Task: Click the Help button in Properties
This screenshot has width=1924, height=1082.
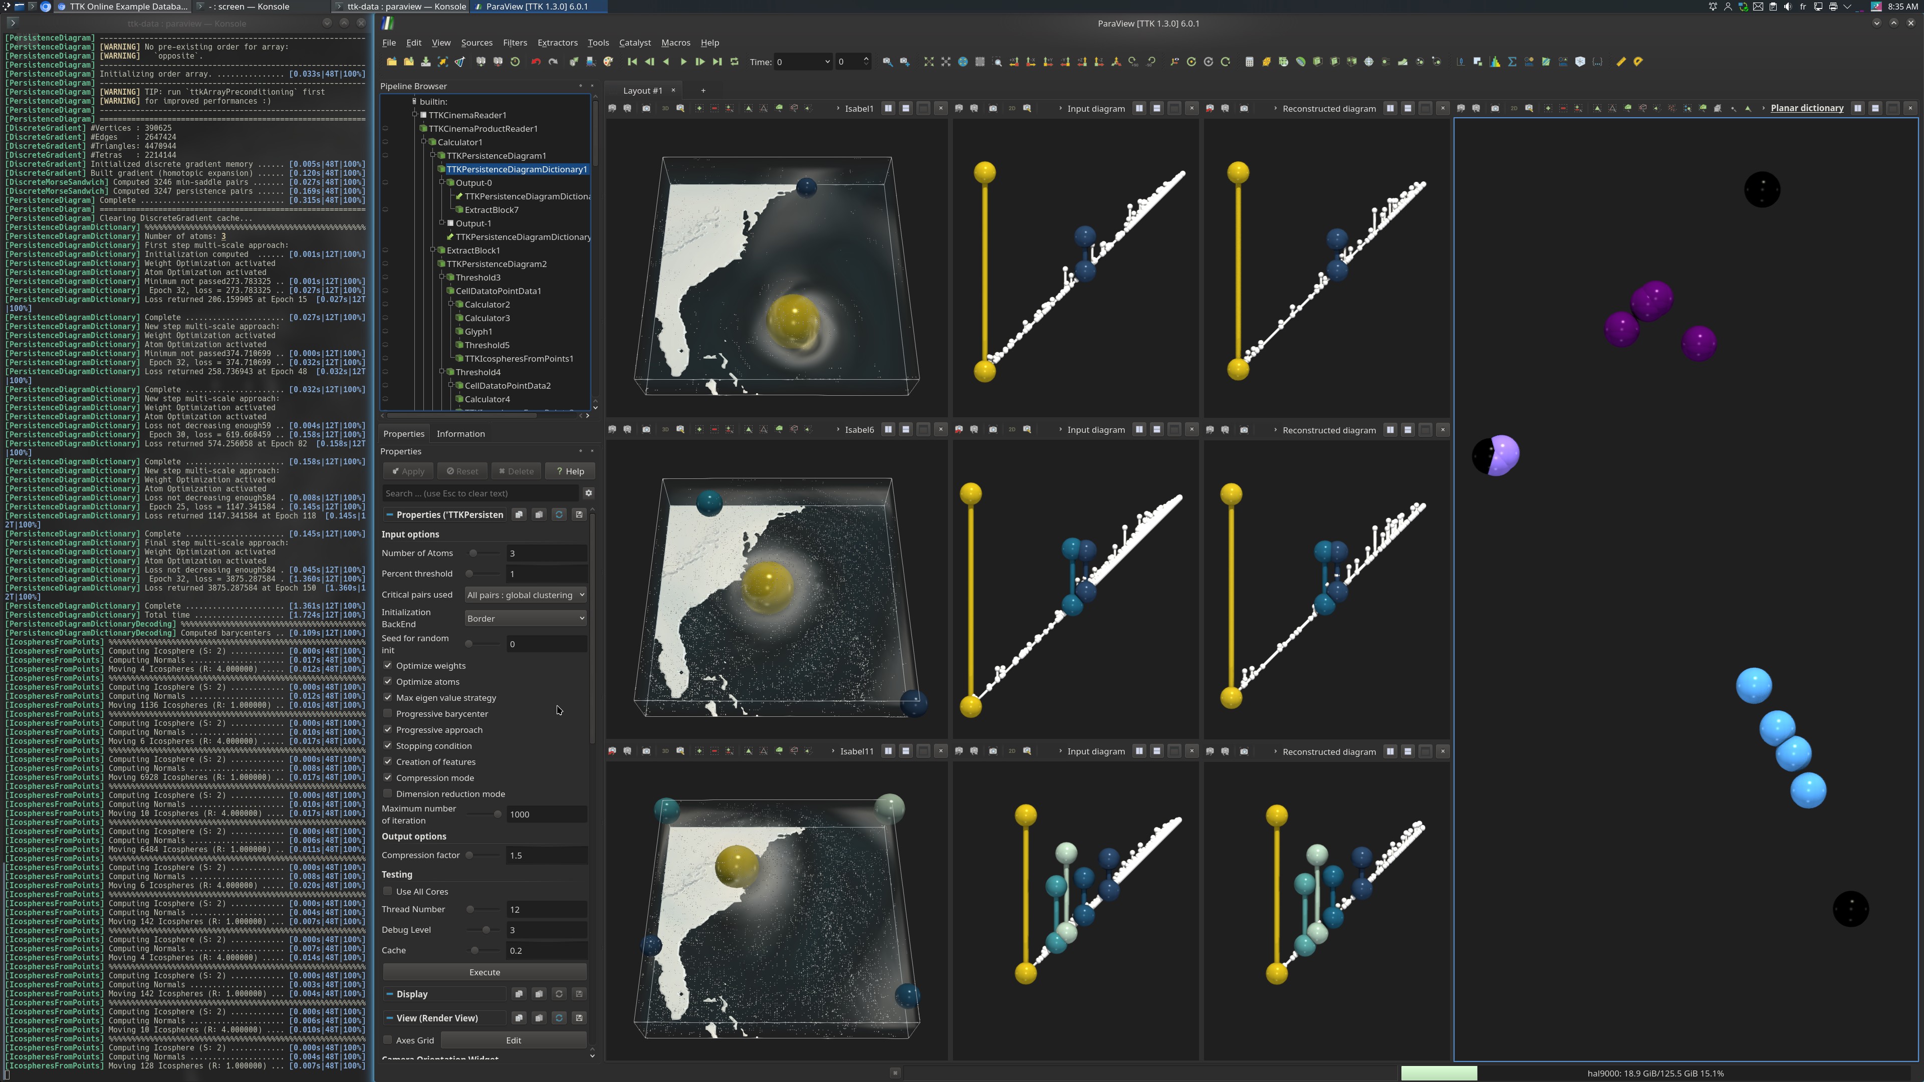Action: click(x=571, y=471)
